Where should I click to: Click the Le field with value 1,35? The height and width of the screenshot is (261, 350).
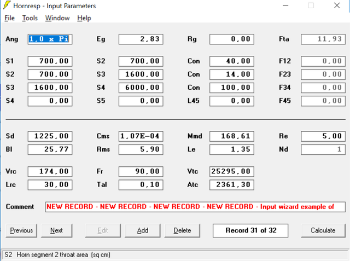point(232,149)
